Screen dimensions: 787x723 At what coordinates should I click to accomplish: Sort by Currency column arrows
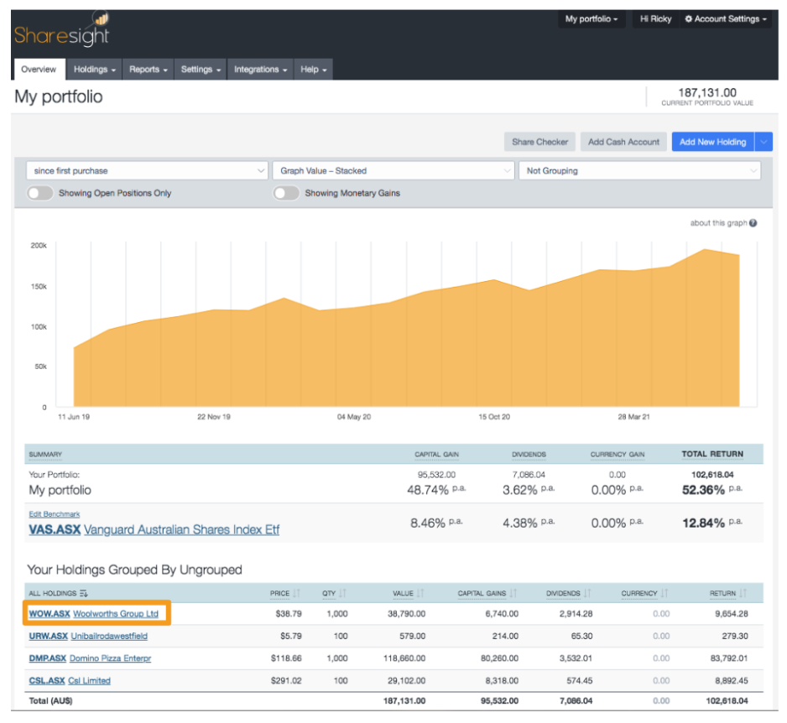pos(665,593)
